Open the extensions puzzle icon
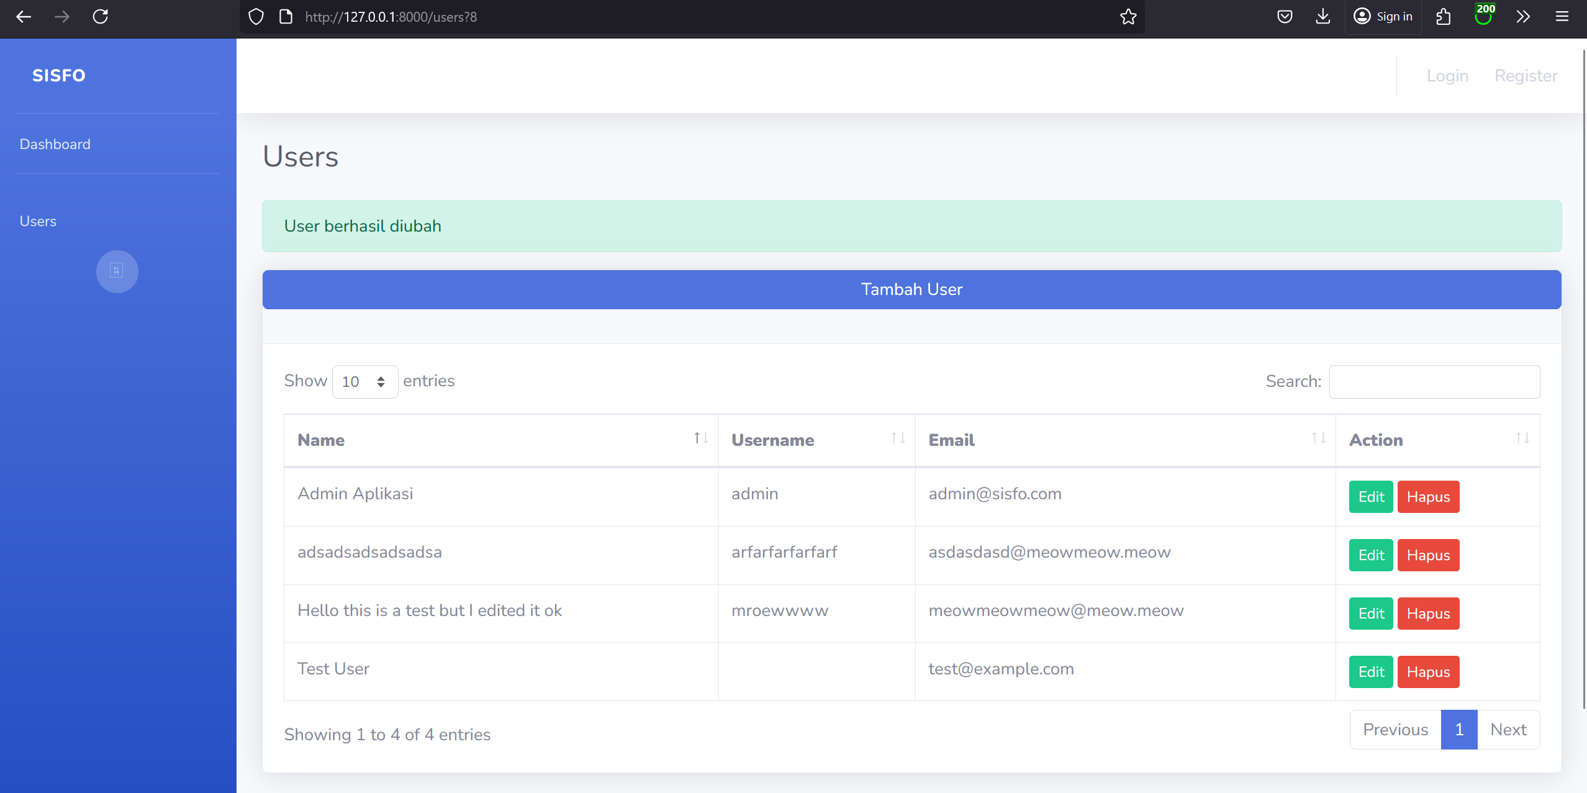 point(1443,17)
